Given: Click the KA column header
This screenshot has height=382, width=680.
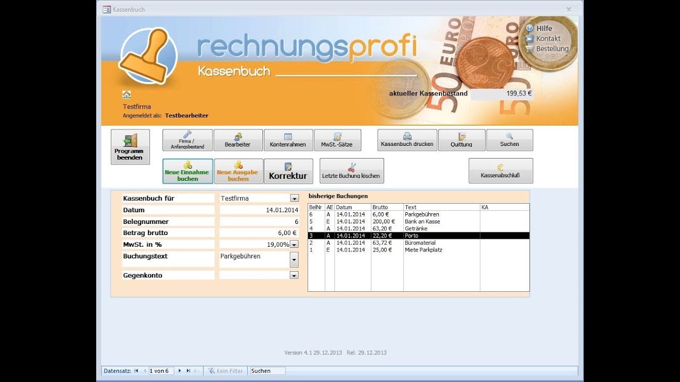Looking at the screenshot, I should click(505, 207).
